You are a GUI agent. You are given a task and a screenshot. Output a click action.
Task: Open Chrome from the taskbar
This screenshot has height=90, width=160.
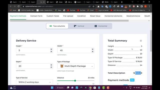click(x=90, y=88)
